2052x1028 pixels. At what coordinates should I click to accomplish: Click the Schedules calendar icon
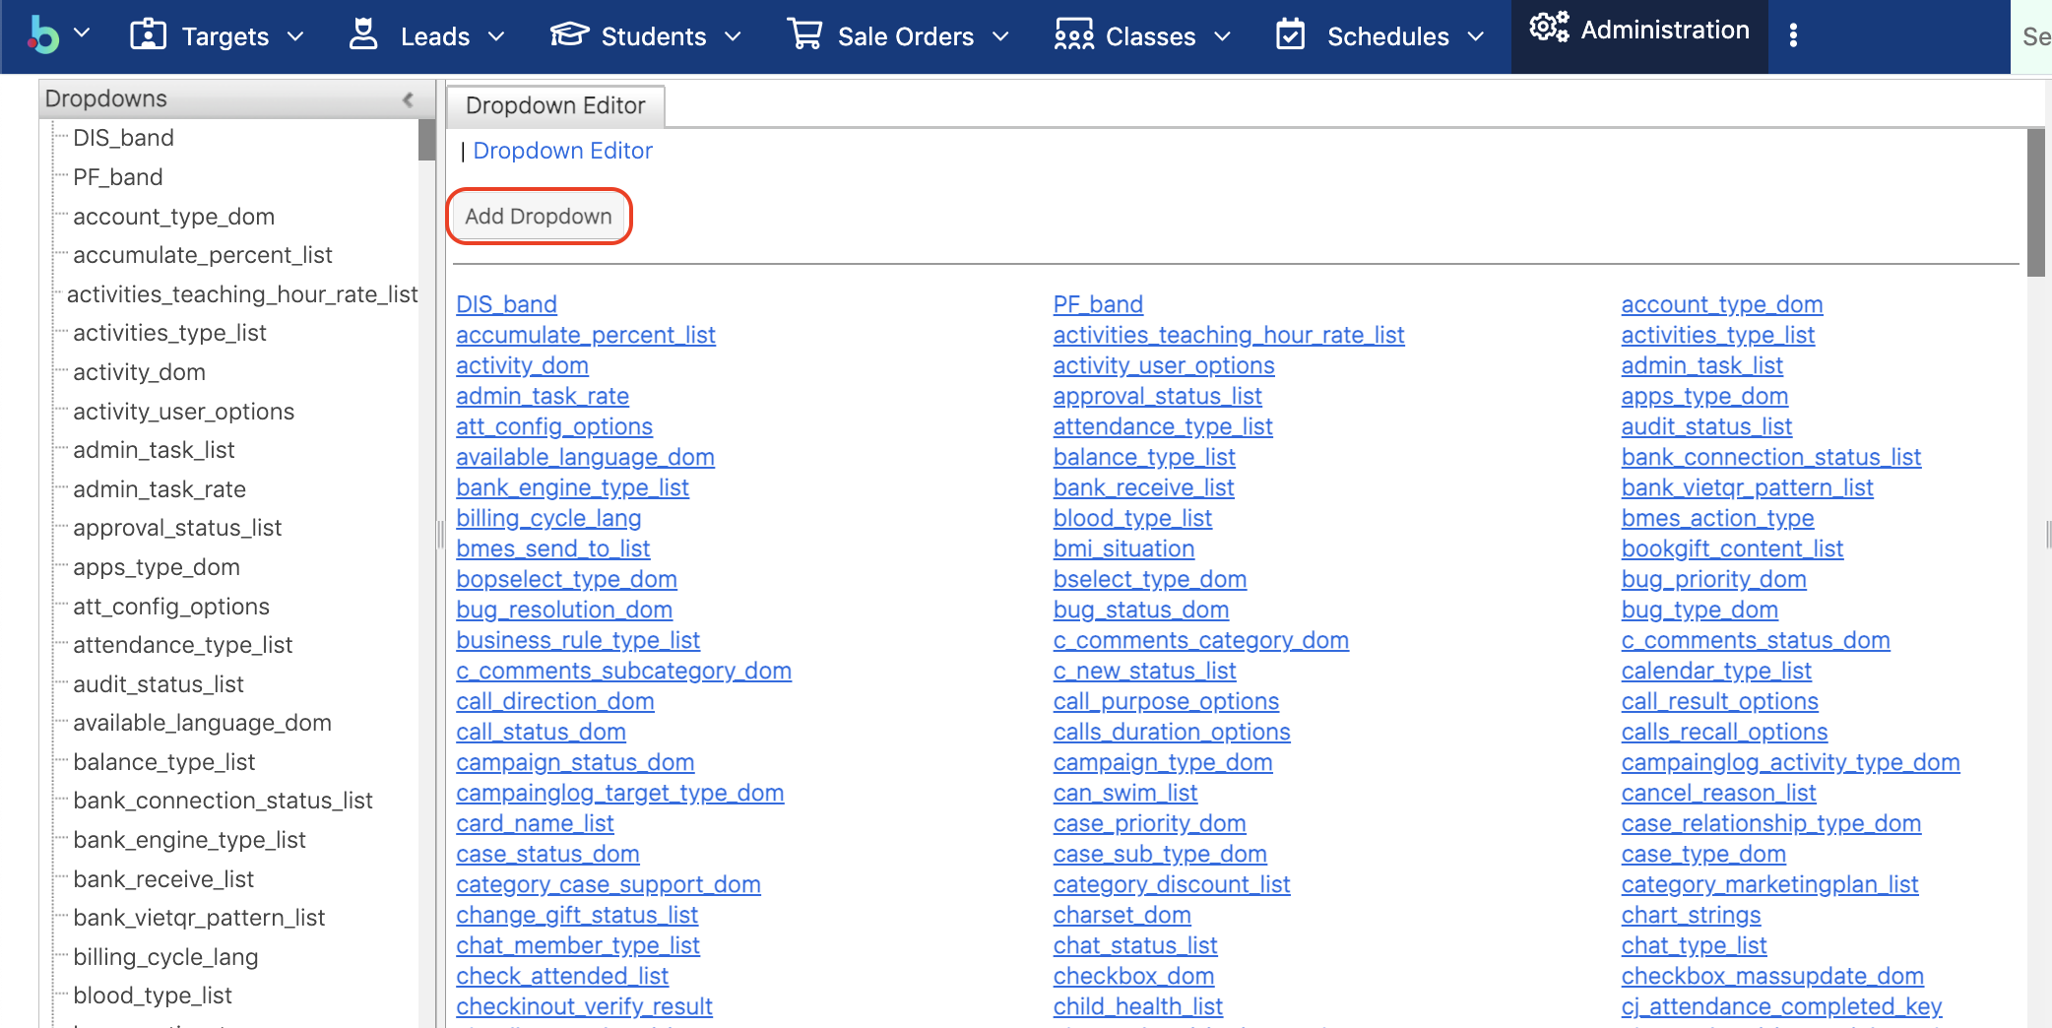[x=1290, y=35]
